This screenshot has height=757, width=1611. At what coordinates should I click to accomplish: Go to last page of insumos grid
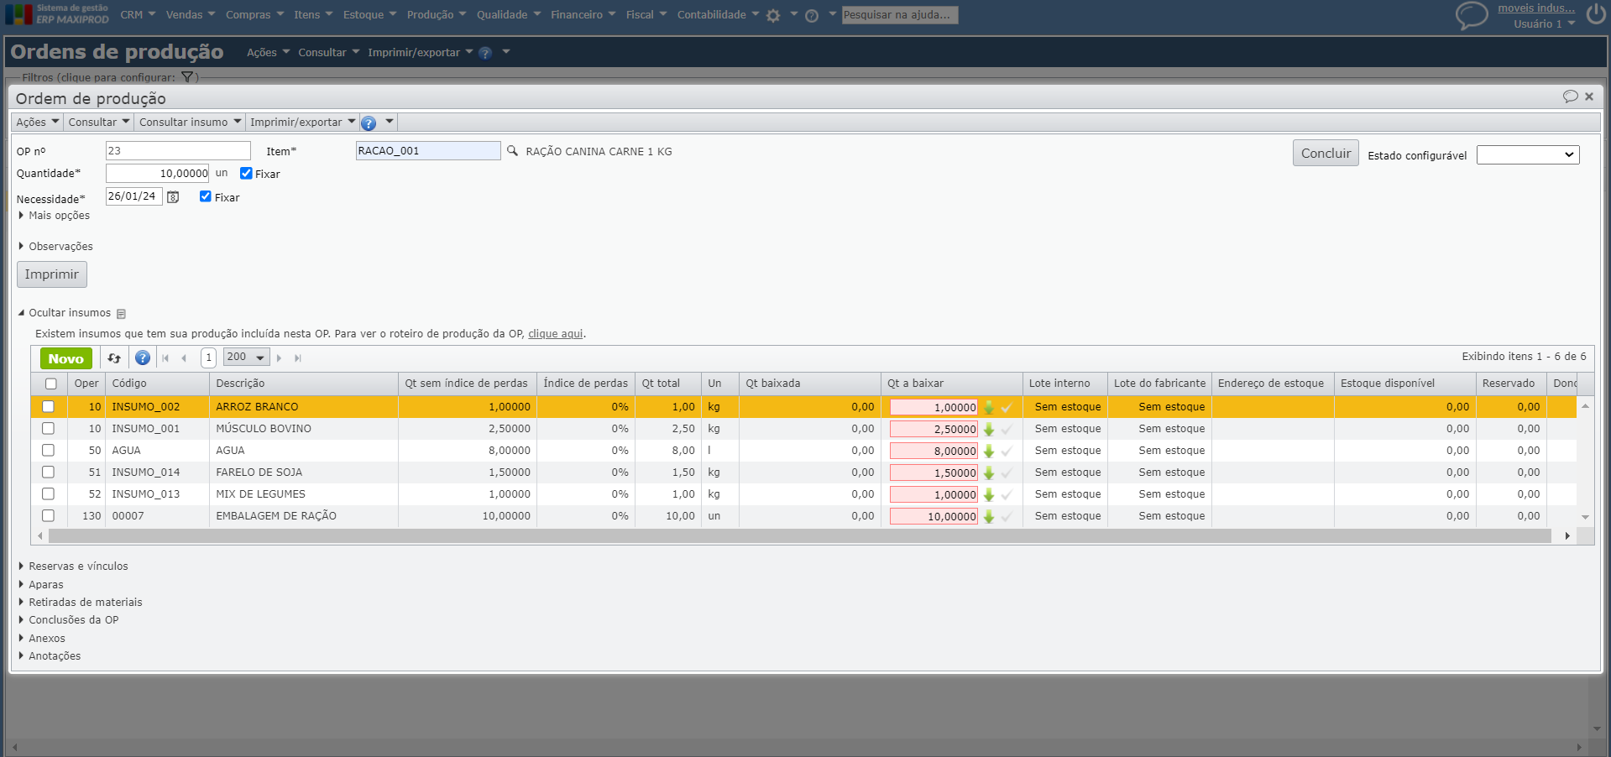[x=298, y=358]
